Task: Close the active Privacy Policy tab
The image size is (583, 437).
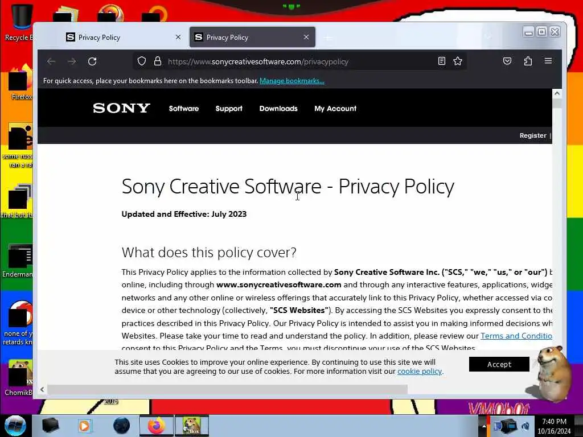Action: tap(306, 37)
